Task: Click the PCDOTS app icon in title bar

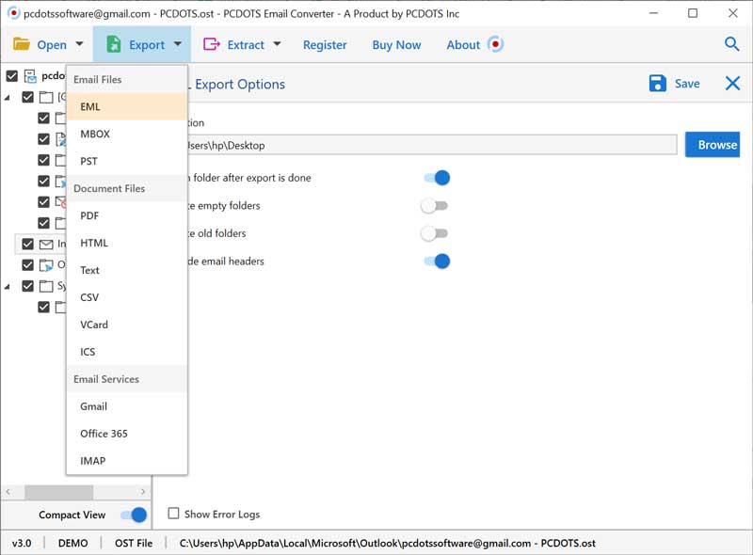Action: [x=13, y=13]
